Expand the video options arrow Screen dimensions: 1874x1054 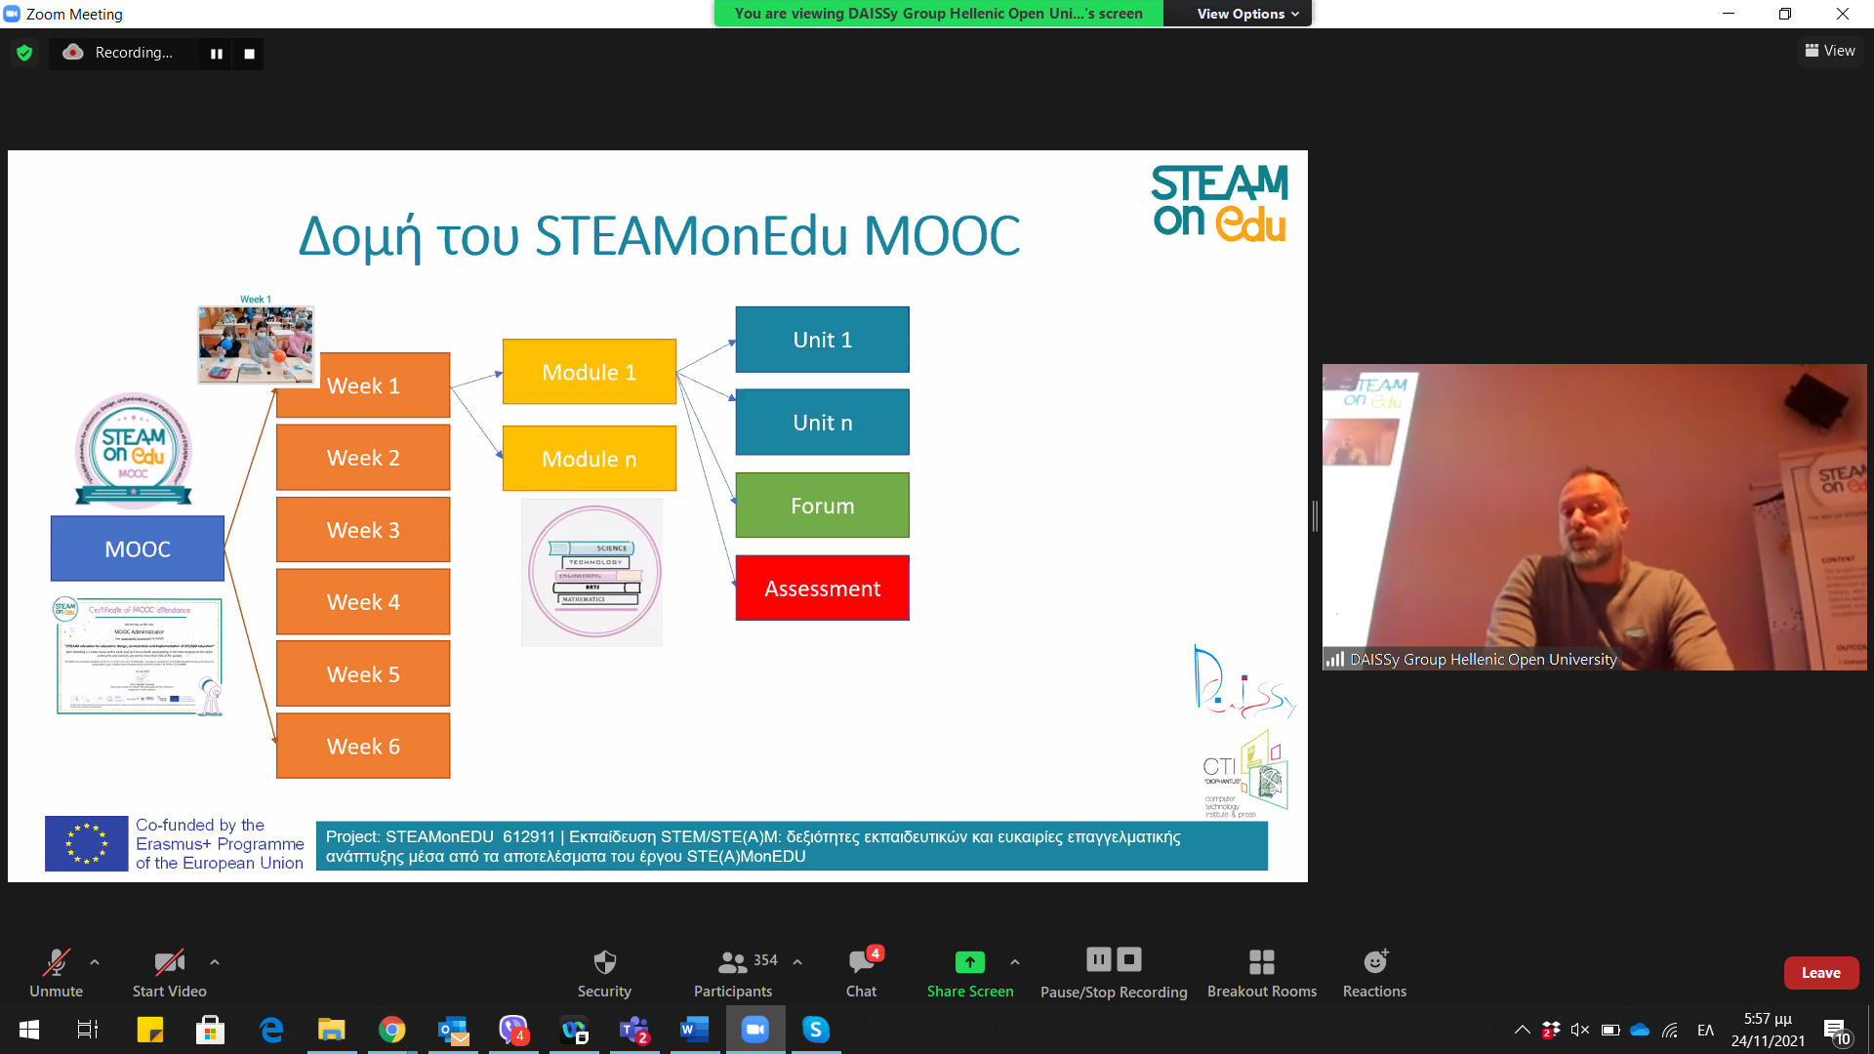click(215, 962)
